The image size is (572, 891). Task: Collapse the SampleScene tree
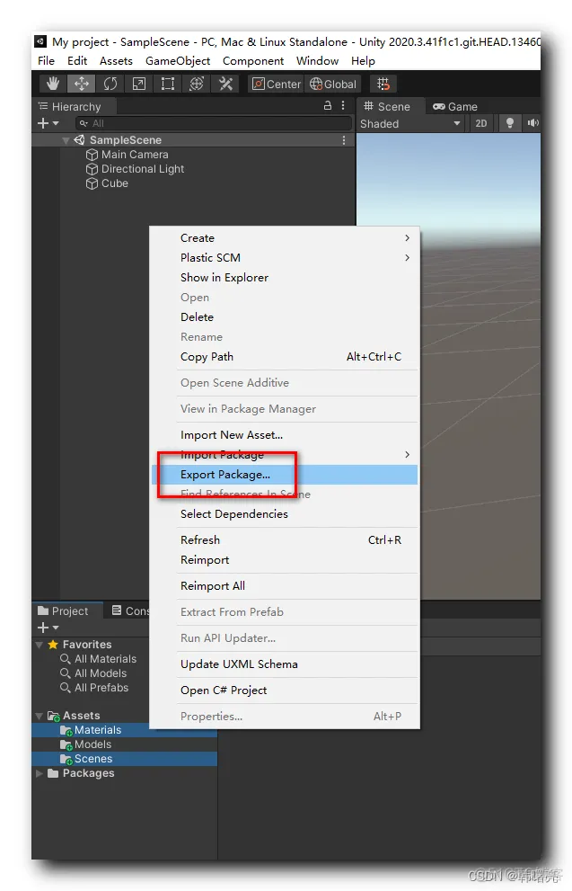pyautogui.click(x=66, y=140)
